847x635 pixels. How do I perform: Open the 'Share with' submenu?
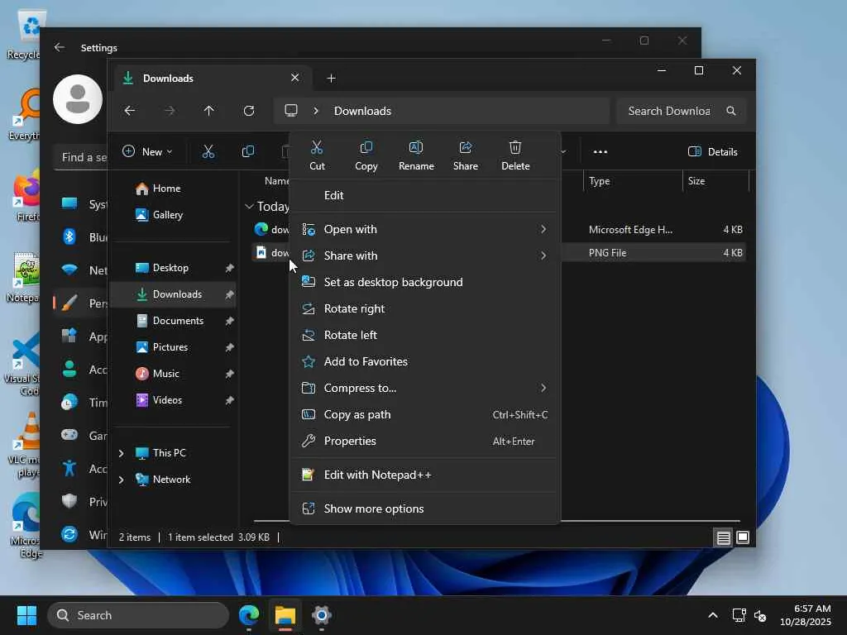425,256
